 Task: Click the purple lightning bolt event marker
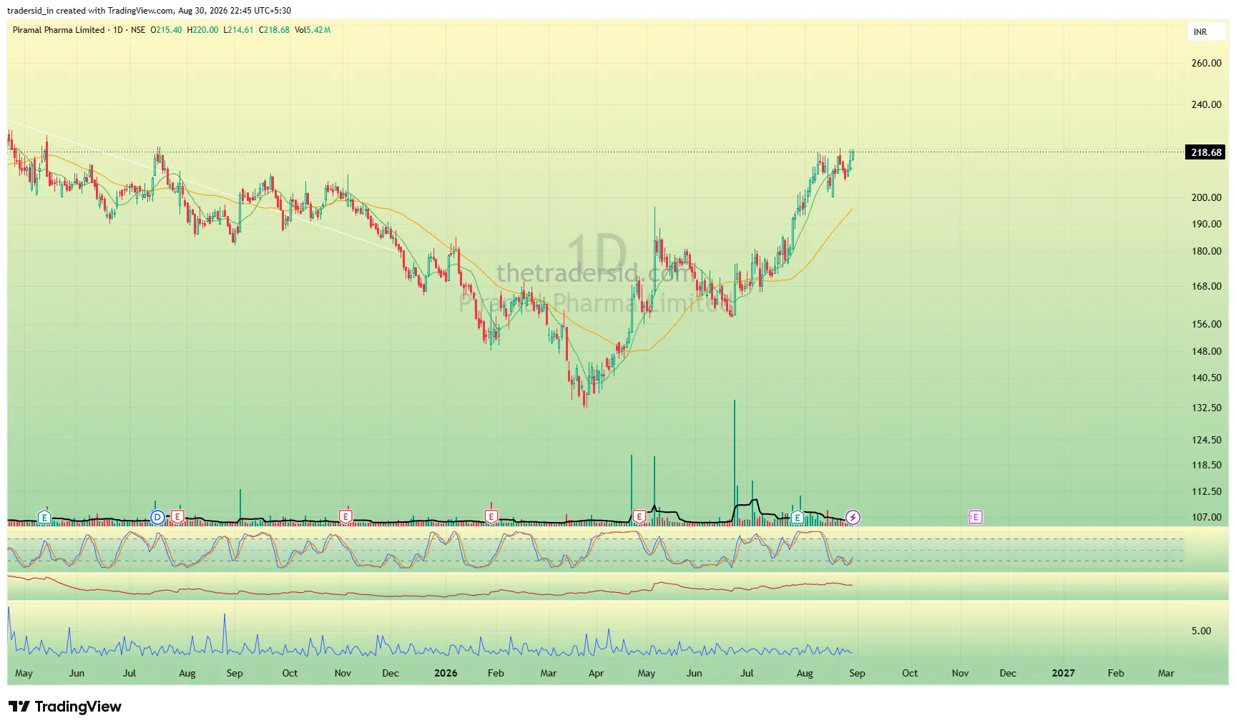click(x=853, y=517)
